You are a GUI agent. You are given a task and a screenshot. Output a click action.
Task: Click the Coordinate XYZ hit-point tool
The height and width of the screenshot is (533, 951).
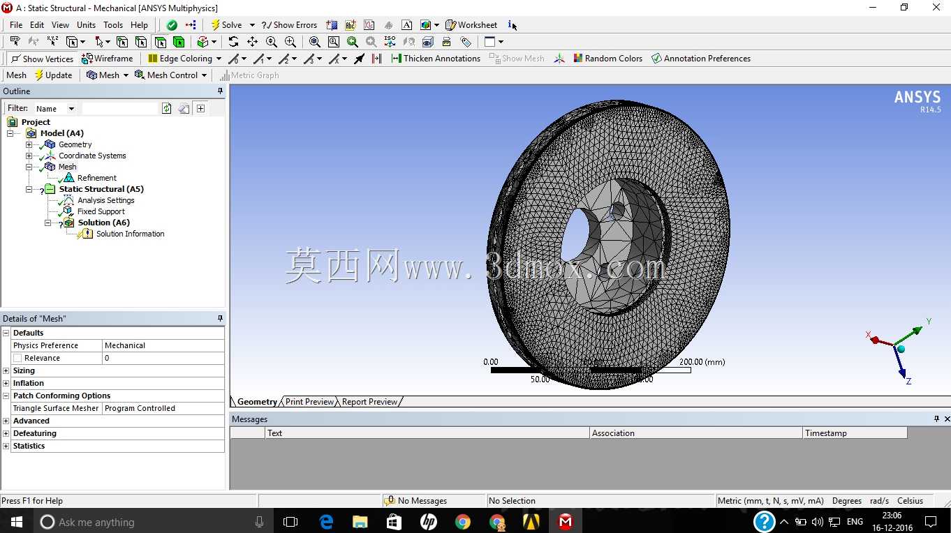coord(52,42)
